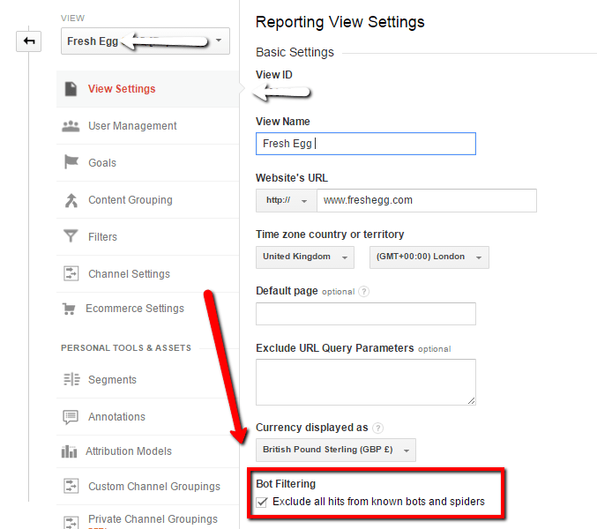The width and height of the screenshot is (597, 529).
Task: Click the PERSONAL TOOLS & ASSETS heading
Action: [126, 348]
